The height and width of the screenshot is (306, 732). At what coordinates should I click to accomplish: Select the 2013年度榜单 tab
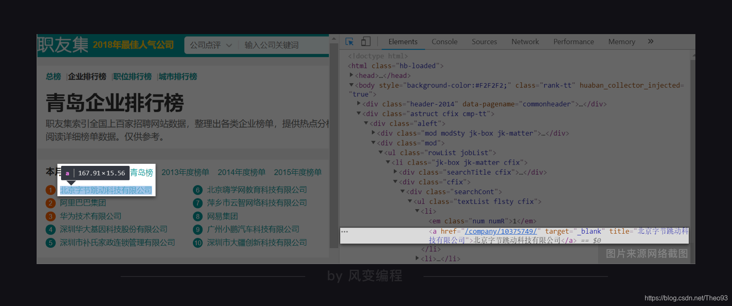[185, 172]
